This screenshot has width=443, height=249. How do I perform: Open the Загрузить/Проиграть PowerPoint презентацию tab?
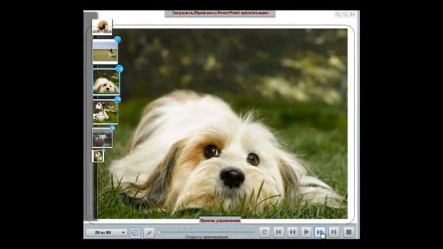220,13
